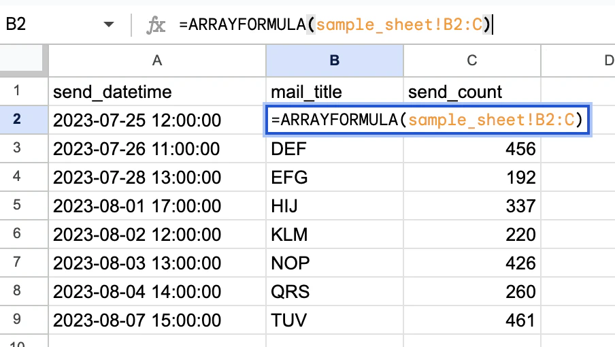The width and height of the screenshot is (615, 347).
Task: Select the KLM mail title cell
Action: [335, 235]
